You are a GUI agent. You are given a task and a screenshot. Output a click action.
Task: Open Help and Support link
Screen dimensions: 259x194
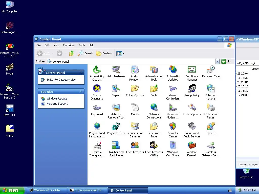(x=57, y=104)
